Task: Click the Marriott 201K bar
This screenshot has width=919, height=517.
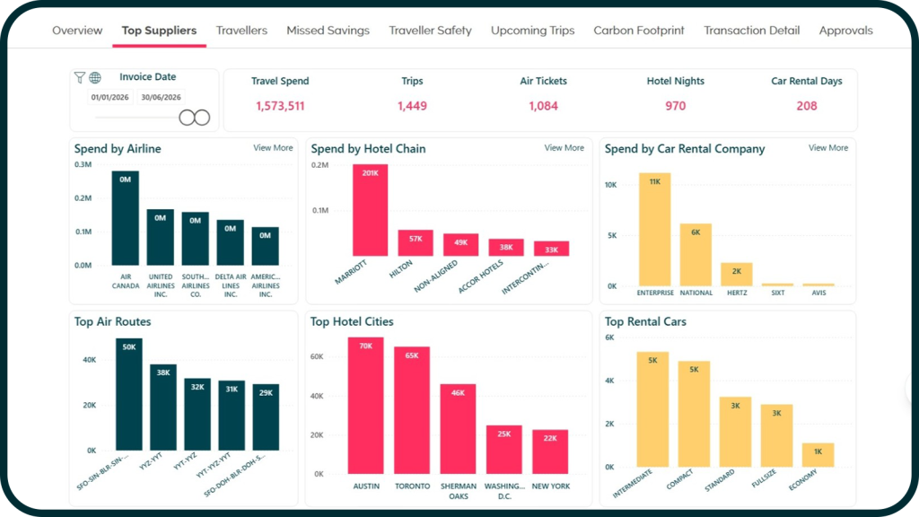Action: (x=370, y=210)
